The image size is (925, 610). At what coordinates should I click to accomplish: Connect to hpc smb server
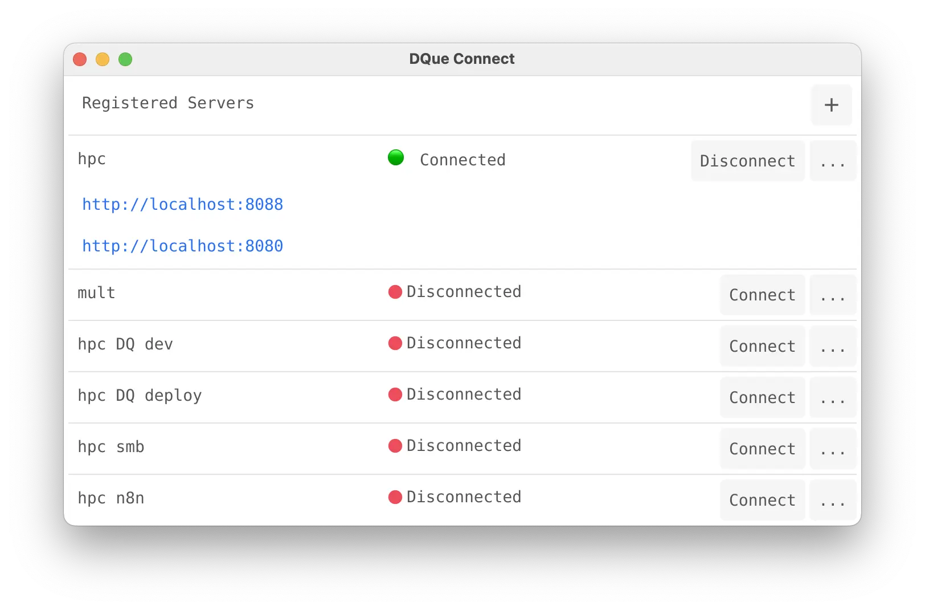point(762,449)
